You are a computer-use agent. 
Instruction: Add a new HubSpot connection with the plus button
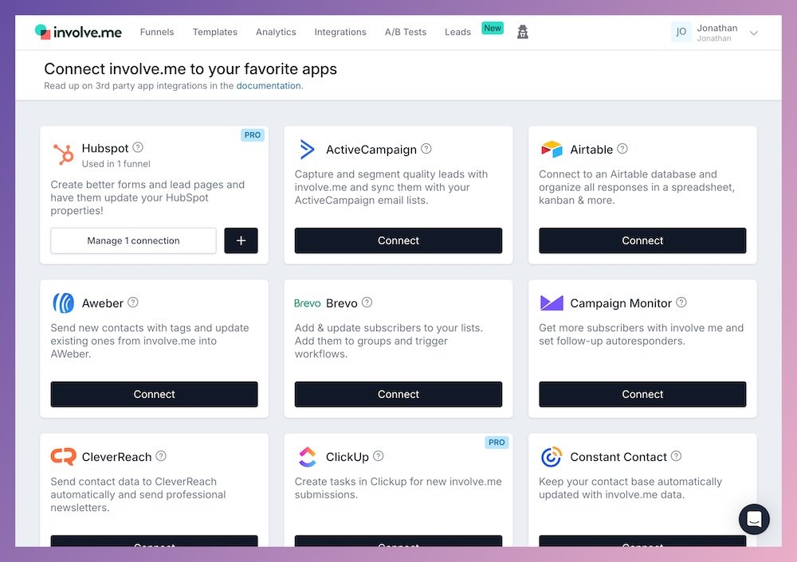[x=241, y=240]
